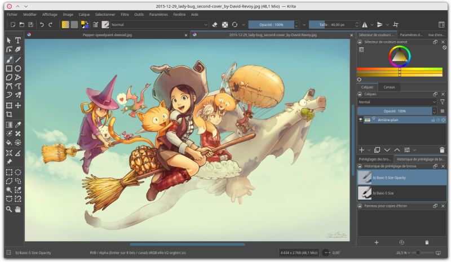
Task: Select the Elliptical Selection tool
Action: 18,172
